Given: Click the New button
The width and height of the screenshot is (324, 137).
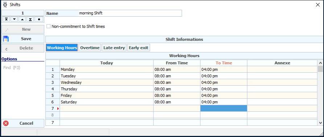Looking at the screenshot, I should click(x=23, y=29).
